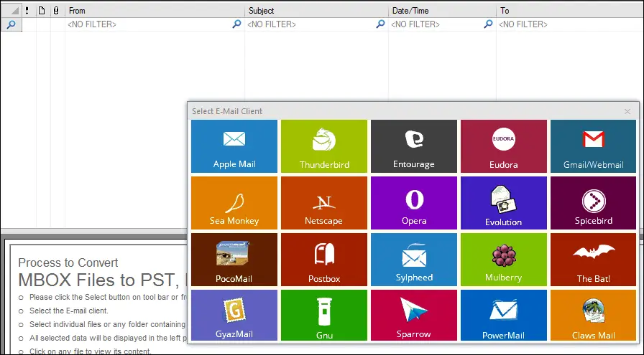644x355 pixels.
Task: Choose the PocoMail tile
Action: (234, 260)
